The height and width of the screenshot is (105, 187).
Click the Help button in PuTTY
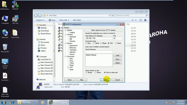[x=82, y=80]
